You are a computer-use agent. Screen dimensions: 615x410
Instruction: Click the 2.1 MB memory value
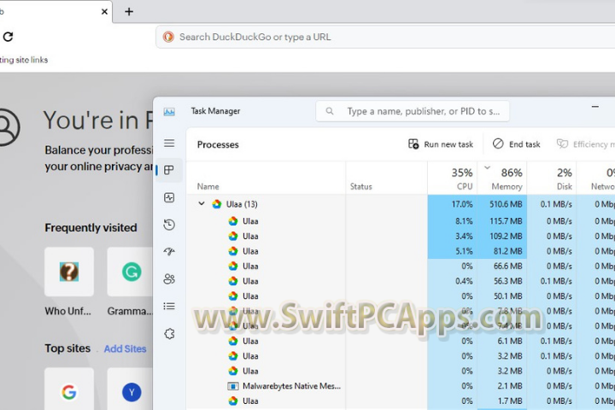[x=510, y=386]
